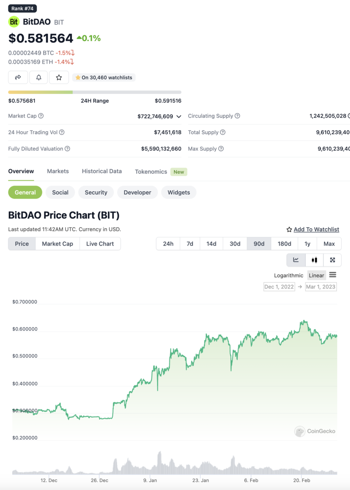Switch to candlestick chart icon

[x=314, y=260]
